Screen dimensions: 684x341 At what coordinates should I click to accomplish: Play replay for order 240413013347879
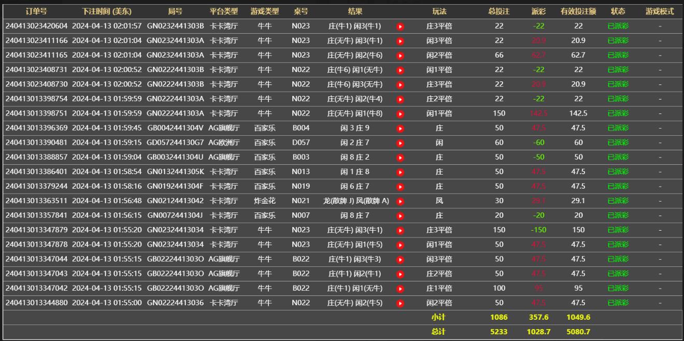[400, 231]
